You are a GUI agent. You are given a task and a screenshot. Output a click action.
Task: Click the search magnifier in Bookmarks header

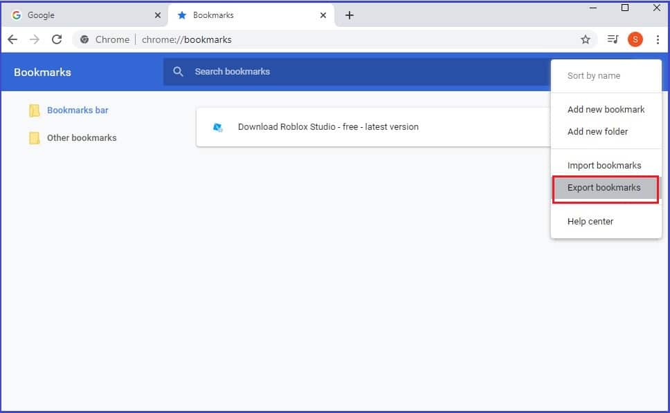[x=178, y=72]
